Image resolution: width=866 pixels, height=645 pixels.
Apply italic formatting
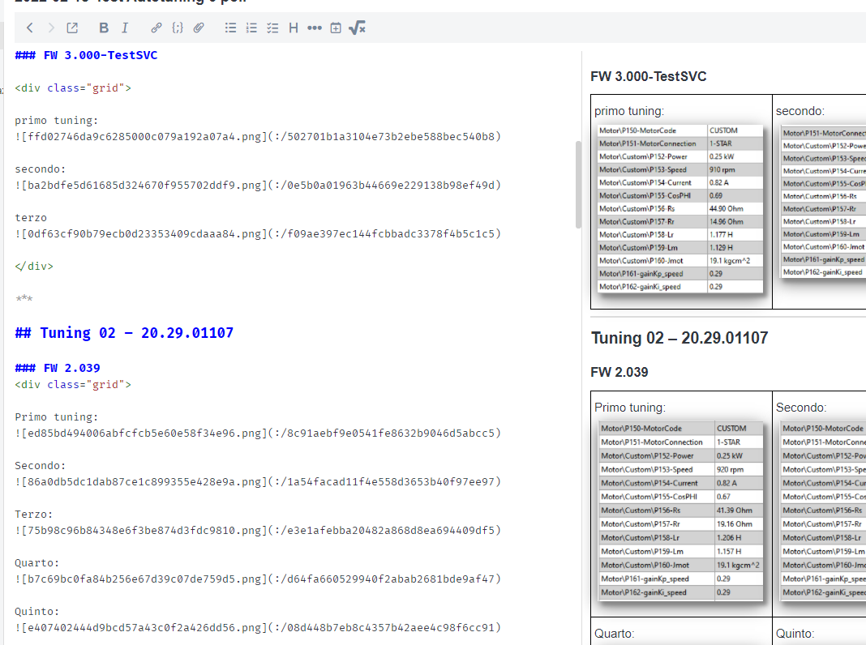tap(125, 28)
